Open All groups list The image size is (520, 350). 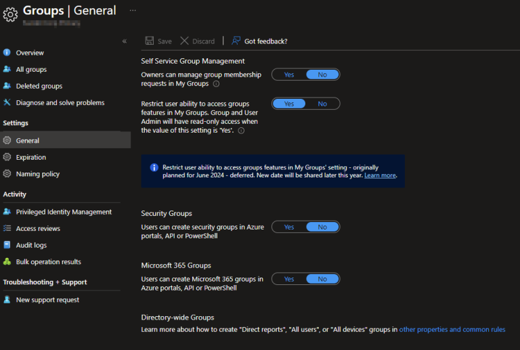pos(31,69)
